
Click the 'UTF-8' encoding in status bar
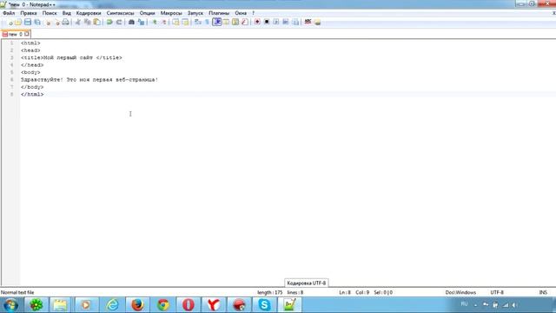497,292
